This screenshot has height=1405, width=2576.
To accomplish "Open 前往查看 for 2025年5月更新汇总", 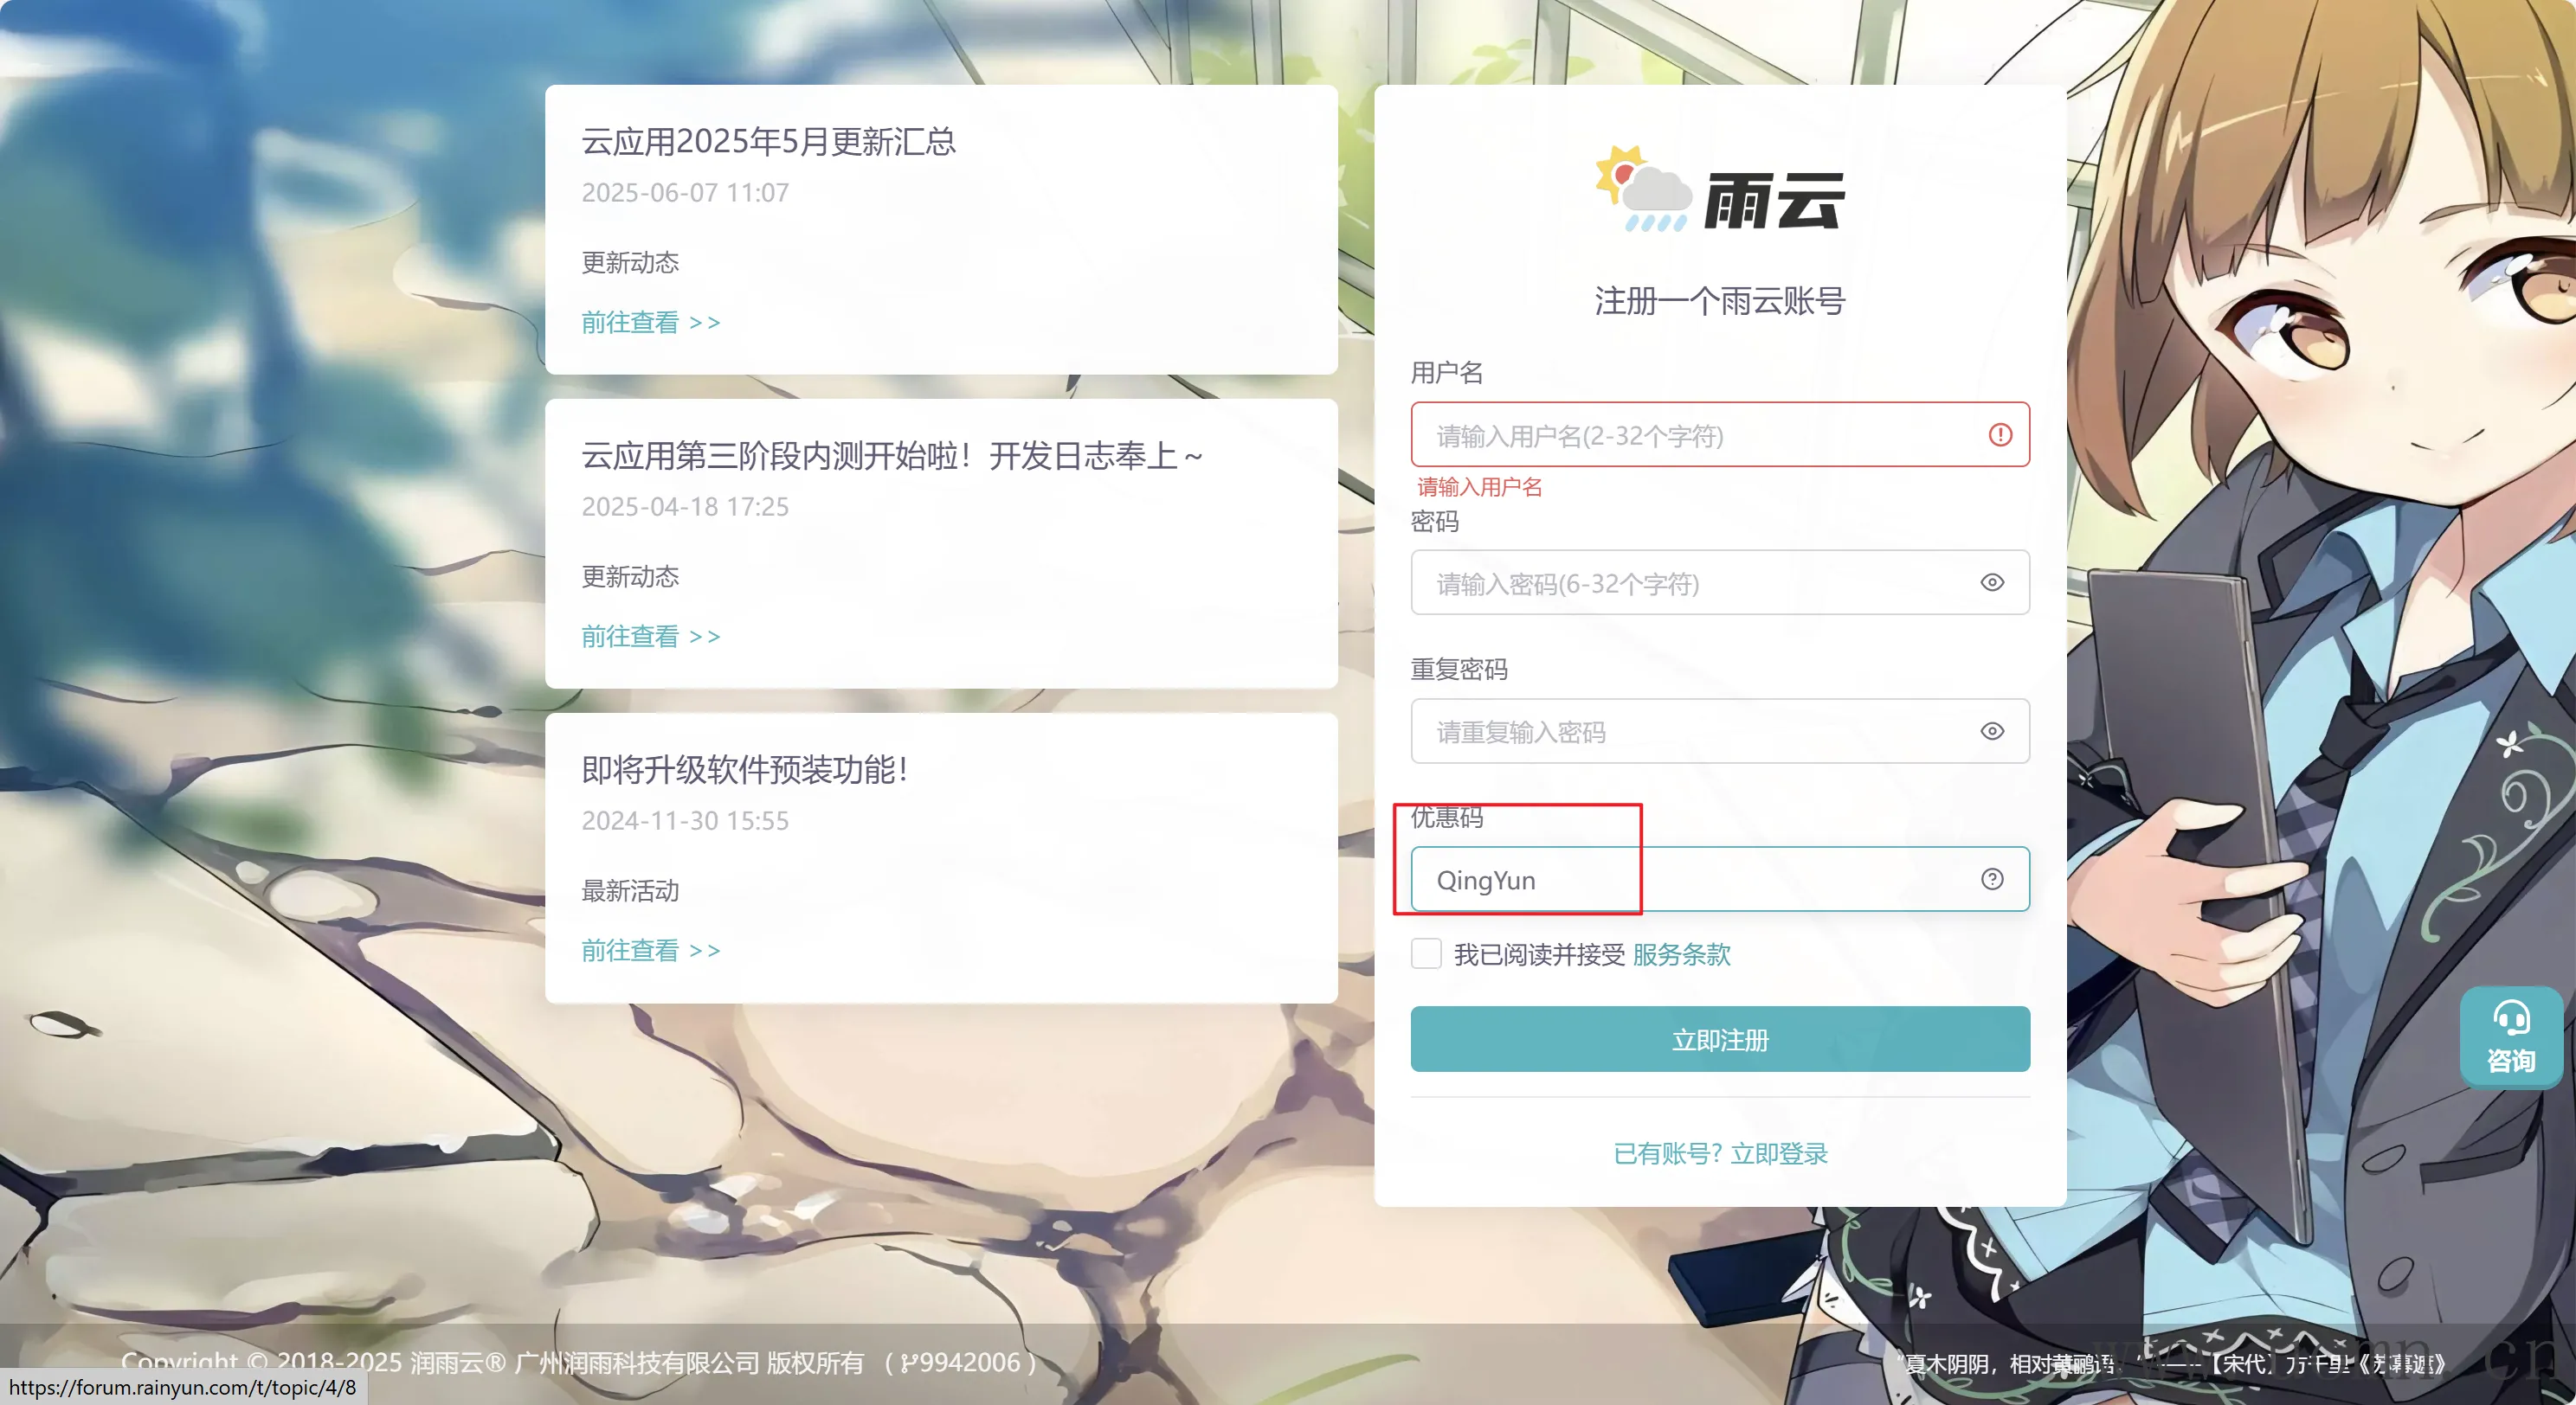I will point(651,322).
